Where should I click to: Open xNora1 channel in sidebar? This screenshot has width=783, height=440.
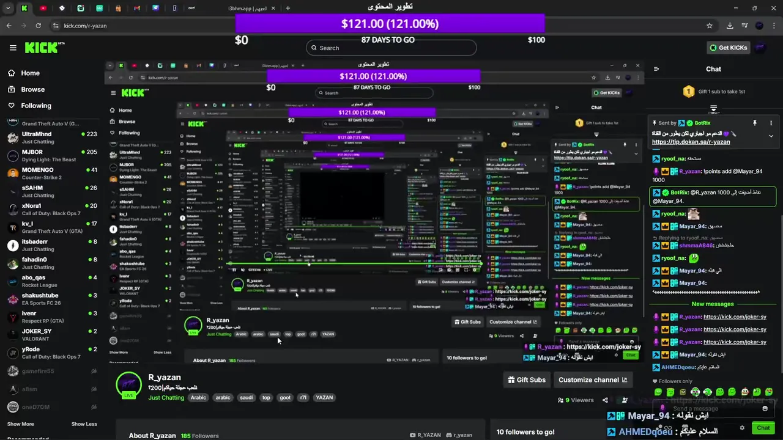coord(52,210)
